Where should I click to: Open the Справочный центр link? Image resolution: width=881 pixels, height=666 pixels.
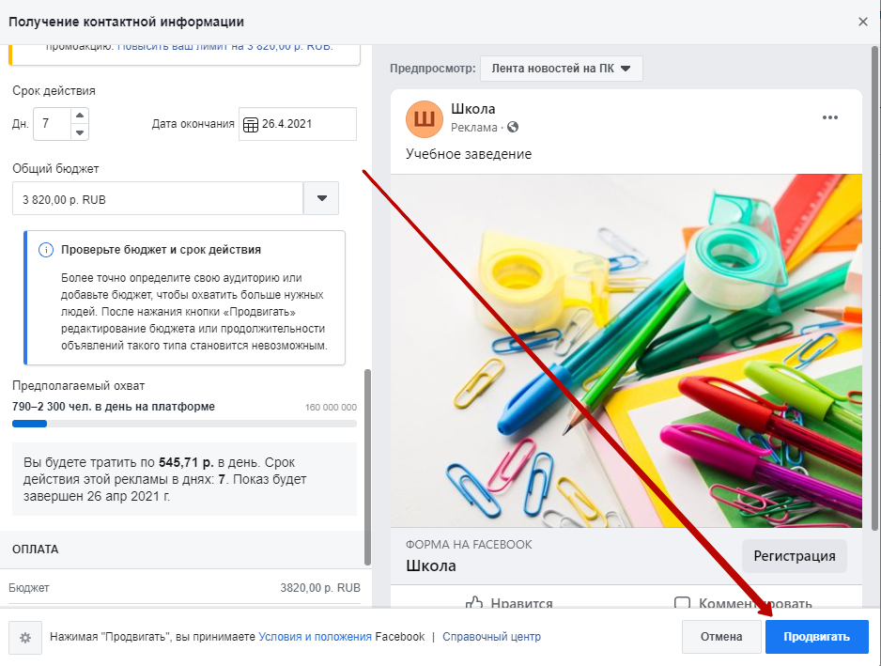click(x=491, y=637)
